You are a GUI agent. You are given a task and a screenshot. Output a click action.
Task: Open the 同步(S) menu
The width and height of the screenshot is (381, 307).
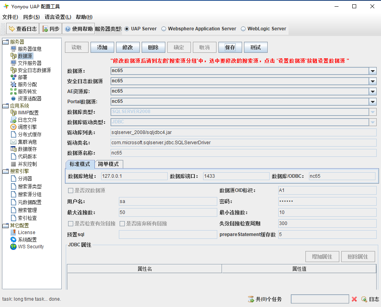pos(31,17)
